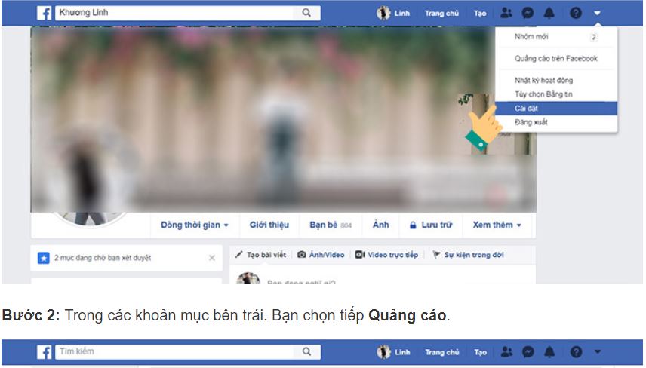Click the blue star review icon
This screenshot has width=646, height=368.
[x=44, y=258]
